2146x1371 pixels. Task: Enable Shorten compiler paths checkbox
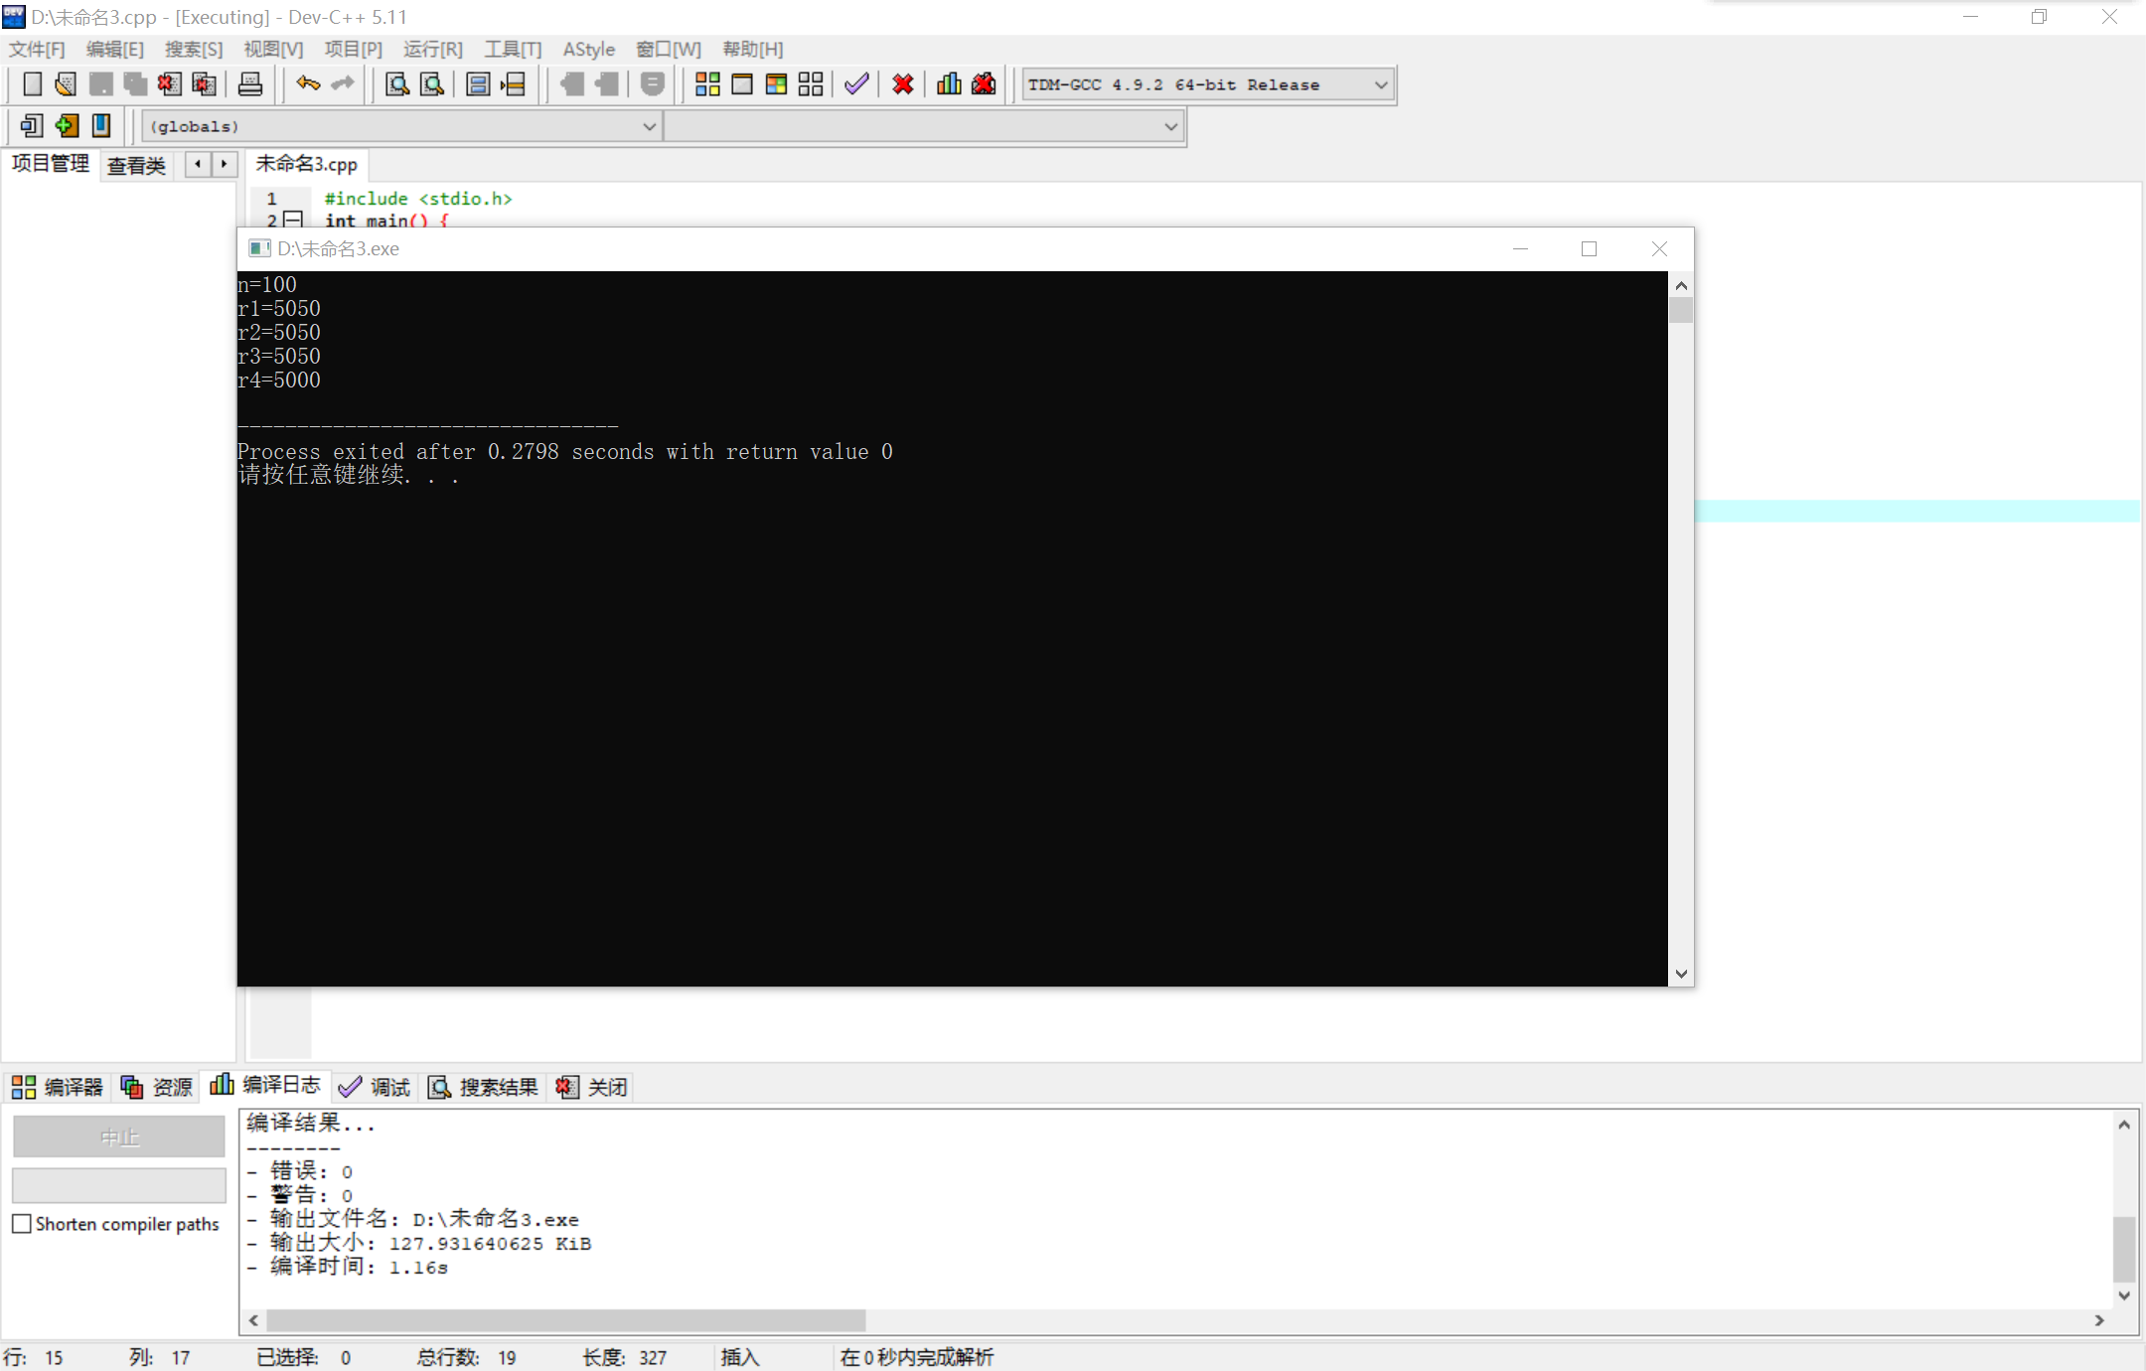22,1224
